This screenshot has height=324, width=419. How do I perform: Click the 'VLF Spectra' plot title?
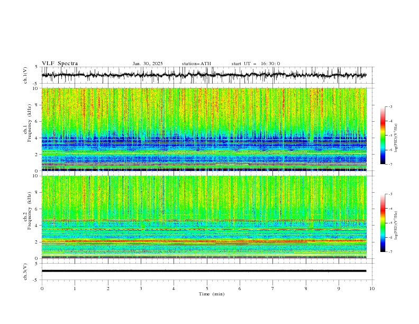click(60, 64)
